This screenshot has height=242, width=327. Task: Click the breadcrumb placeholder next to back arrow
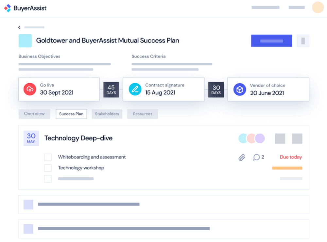[34, 27]
